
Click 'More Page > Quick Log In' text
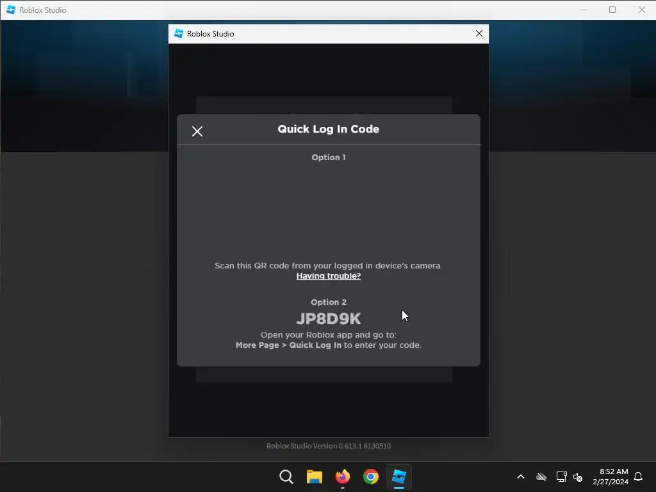coord(288,345)
